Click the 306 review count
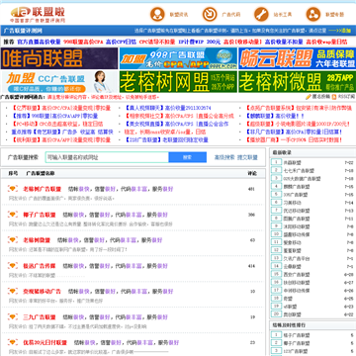The image size is (356, 356). tap(251, 215)
